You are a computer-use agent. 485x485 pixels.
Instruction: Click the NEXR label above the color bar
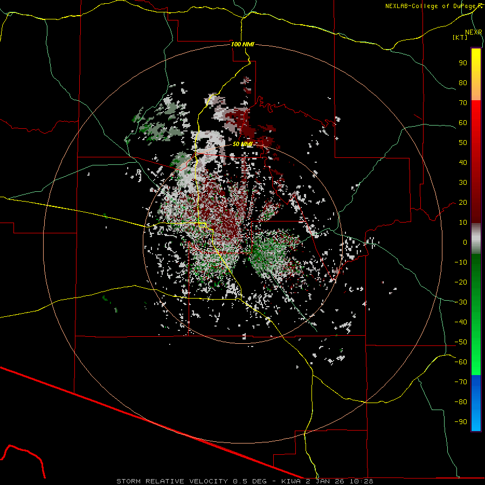click(473, 32)
